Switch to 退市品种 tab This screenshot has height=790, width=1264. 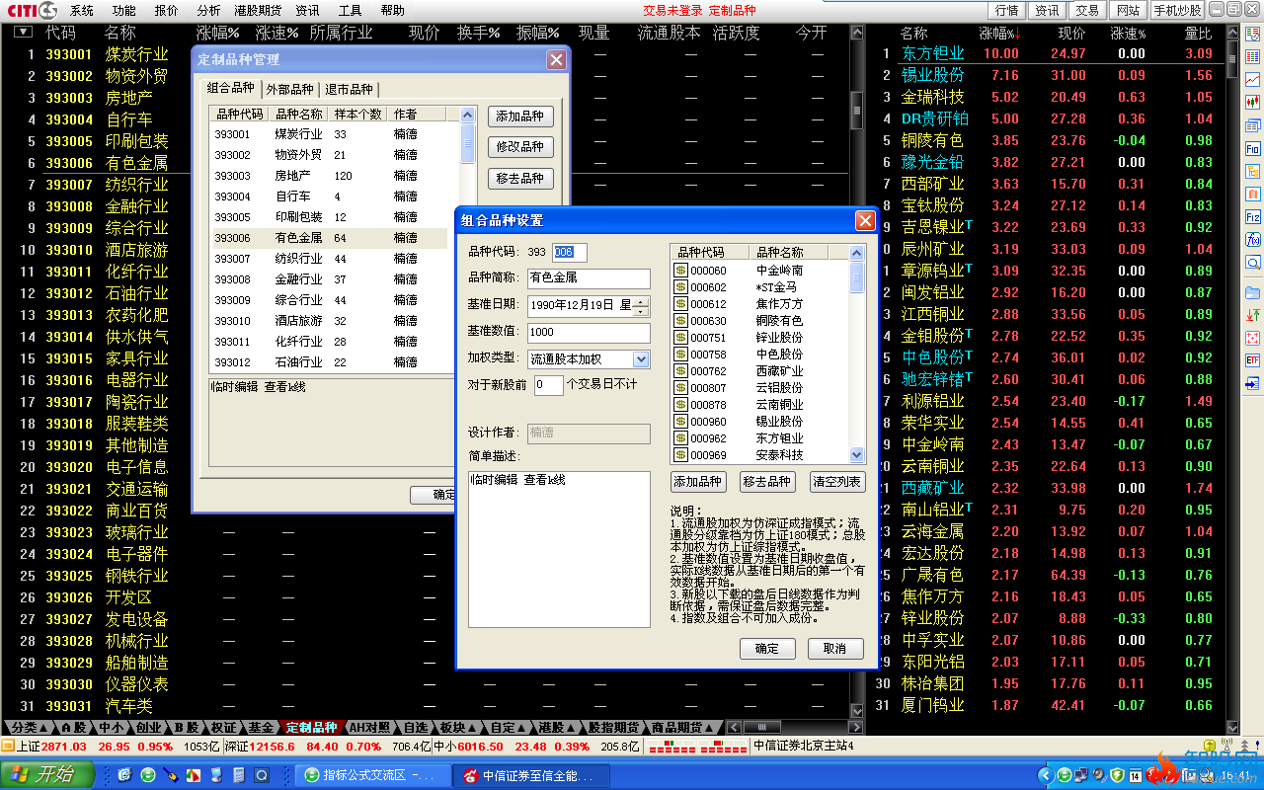349,90
